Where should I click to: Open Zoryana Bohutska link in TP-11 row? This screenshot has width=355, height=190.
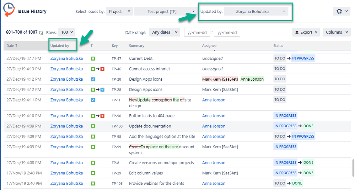[66, 100]
